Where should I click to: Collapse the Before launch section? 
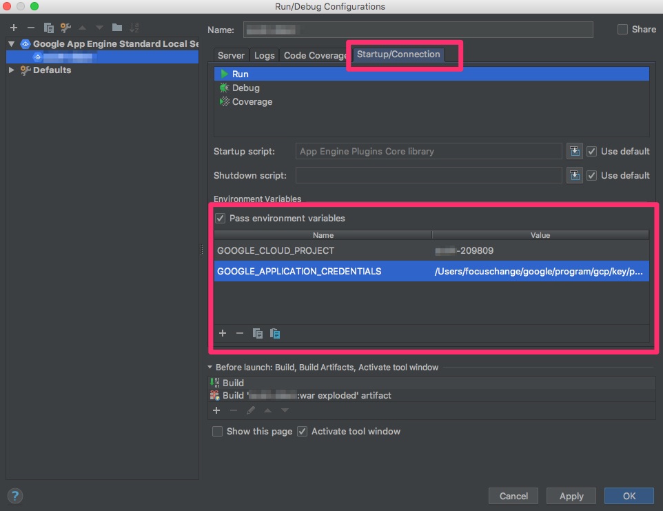[210, 367]
